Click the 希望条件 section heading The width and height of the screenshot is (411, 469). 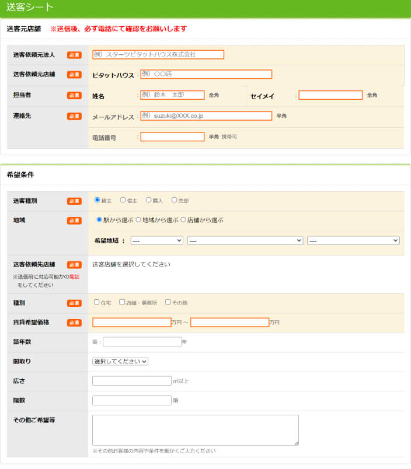point(20,174)
